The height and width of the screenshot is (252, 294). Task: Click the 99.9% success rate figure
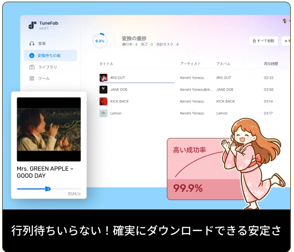click(x=188, y=188)
